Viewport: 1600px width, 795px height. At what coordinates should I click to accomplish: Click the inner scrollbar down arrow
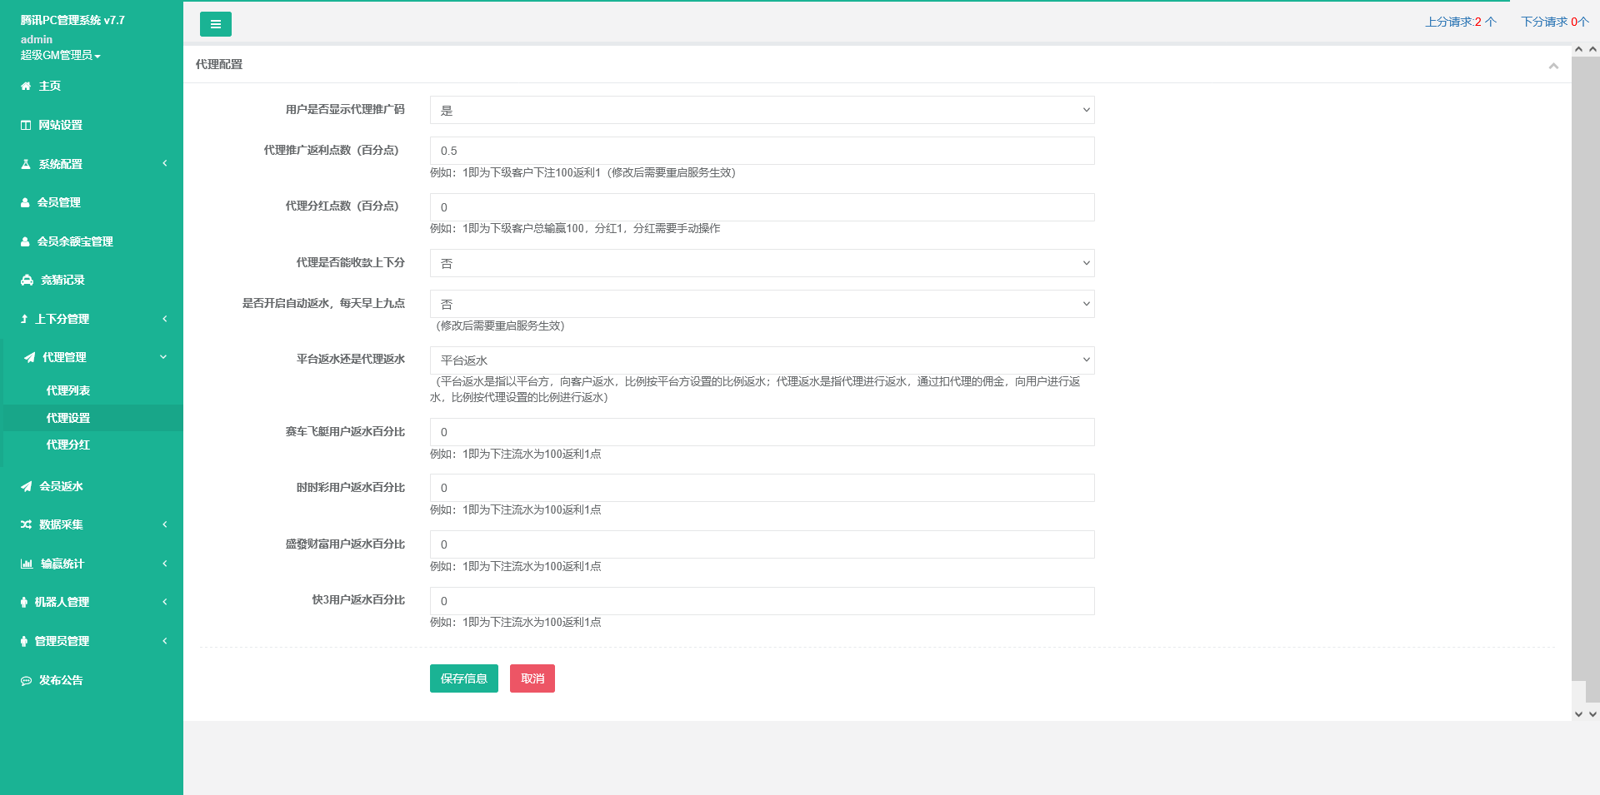[1578, 713]
